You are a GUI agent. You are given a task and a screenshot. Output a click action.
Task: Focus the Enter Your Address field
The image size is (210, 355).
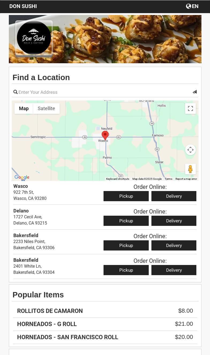(105, 92)
